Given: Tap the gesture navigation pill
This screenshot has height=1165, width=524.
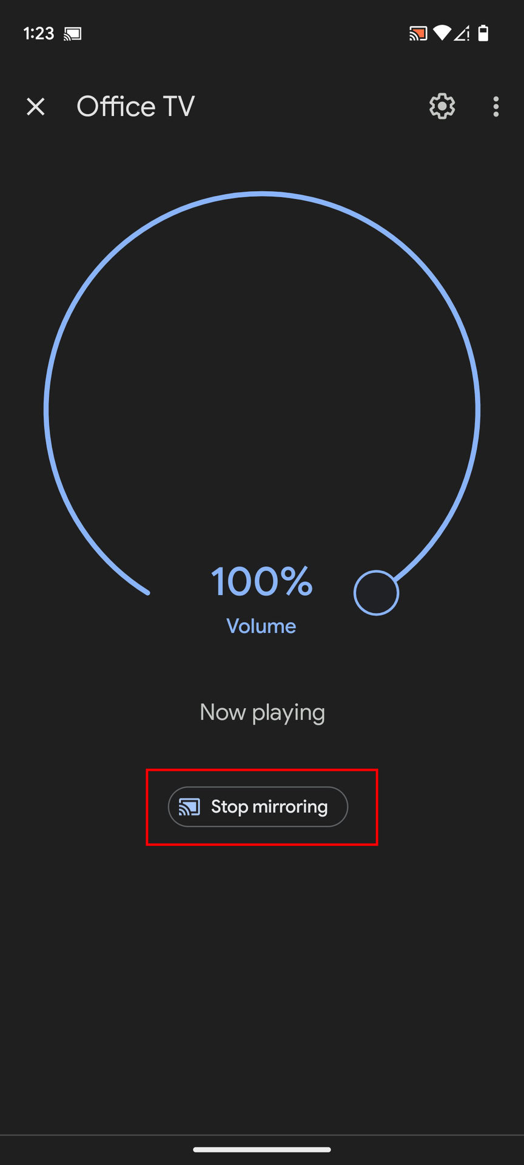Looking at the screenshot, I should pos(262,1149).
